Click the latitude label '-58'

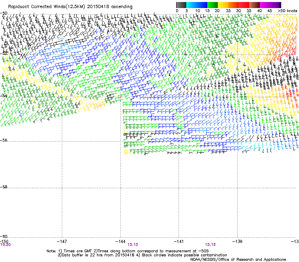pyautogui.click(x=4, y=187)
